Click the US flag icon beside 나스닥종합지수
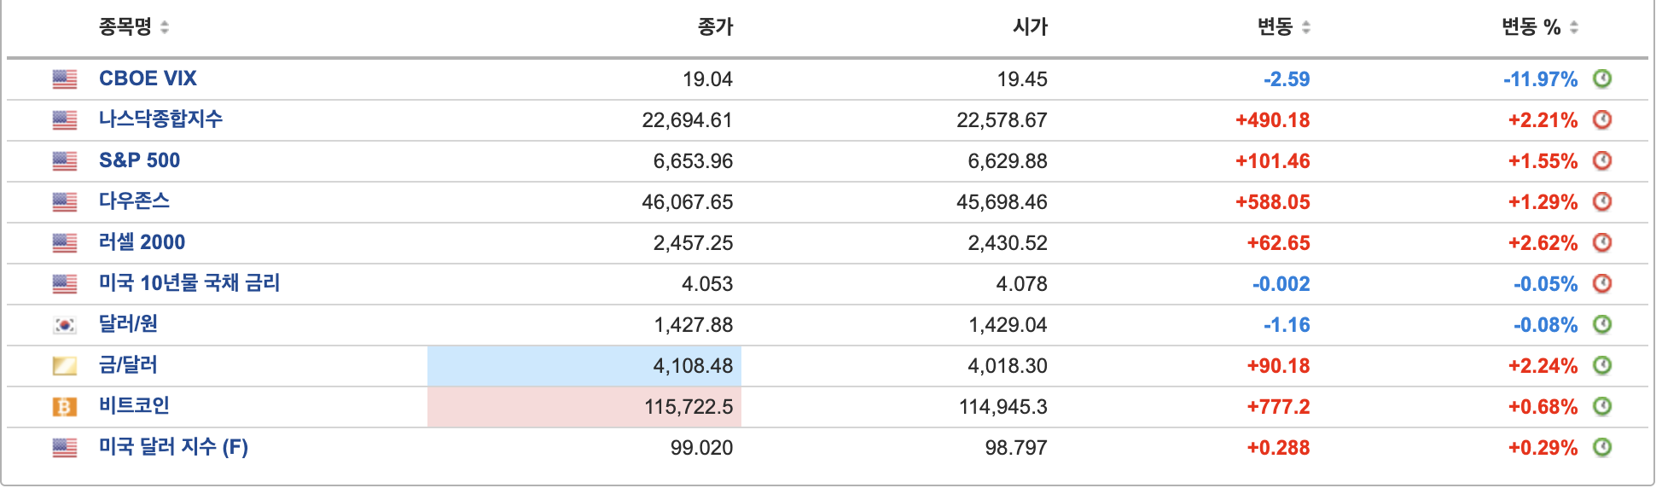 point(65,120)
